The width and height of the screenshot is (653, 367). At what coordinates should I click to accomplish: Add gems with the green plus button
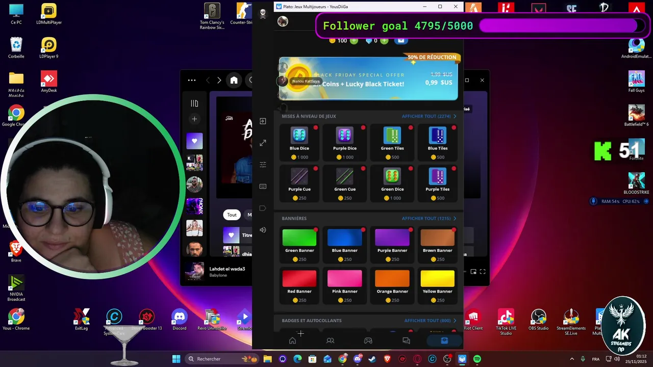[384, 41]
